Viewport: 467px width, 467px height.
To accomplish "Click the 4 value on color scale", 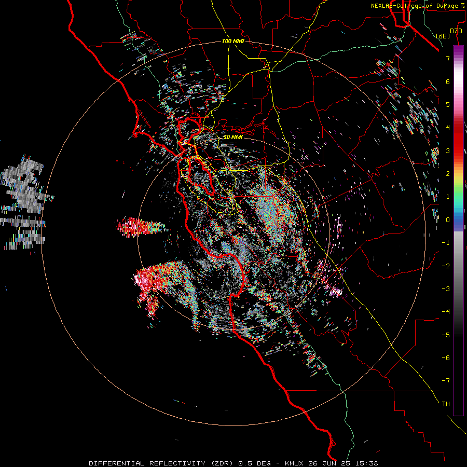I will pyautogui.click(x=448, y=128).
